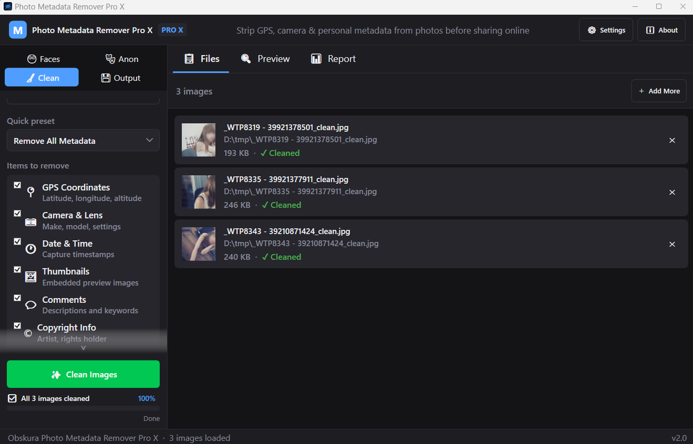Select the Clean tab
693x444 pixels.
click(x=42, y=77)
